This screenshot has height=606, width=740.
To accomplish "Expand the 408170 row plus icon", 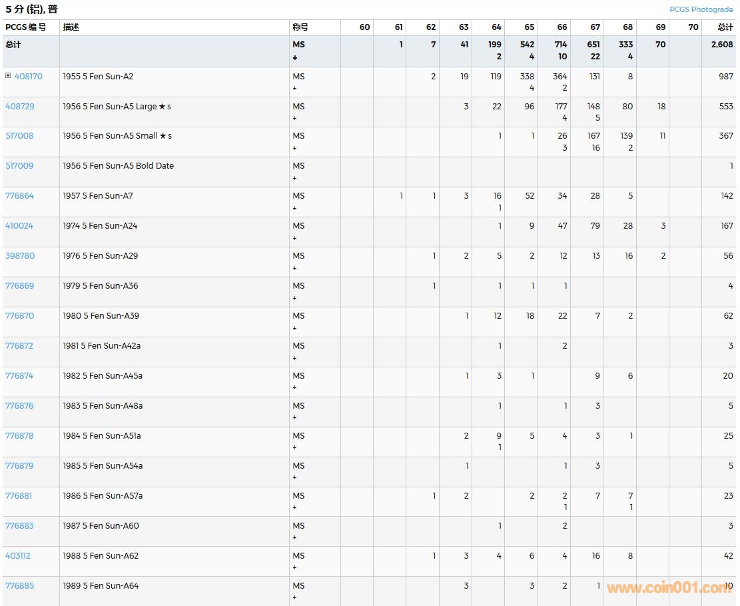I will tap(8, 76).
